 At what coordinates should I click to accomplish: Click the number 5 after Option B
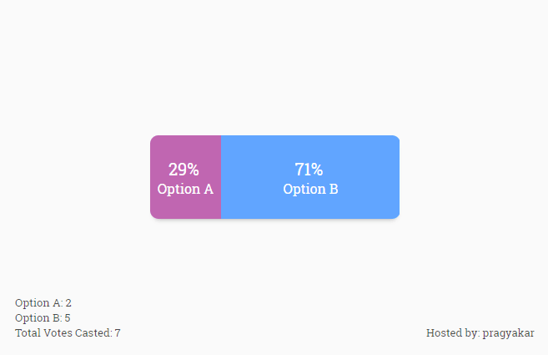click(67, 318)
